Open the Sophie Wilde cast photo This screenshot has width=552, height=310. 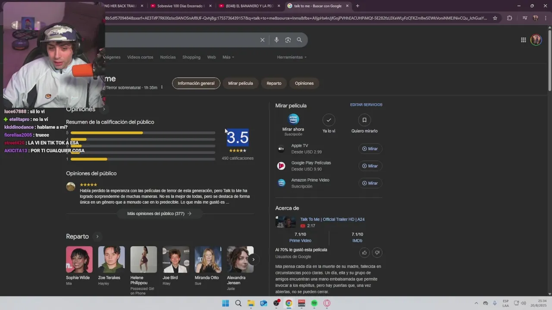[x=79, y=260]
